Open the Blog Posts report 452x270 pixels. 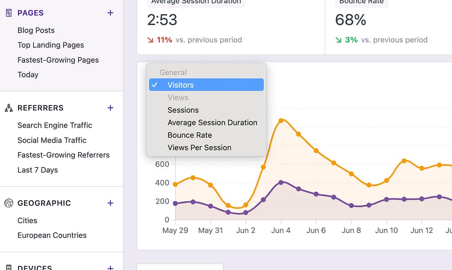(x=36, y=30)
